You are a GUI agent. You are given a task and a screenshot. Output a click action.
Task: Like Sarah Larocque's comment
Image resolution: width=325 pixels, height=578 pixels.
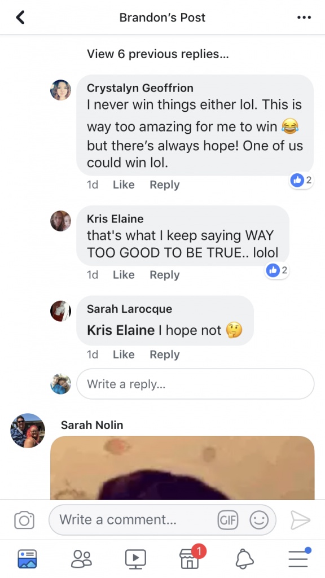click(124, 354)
